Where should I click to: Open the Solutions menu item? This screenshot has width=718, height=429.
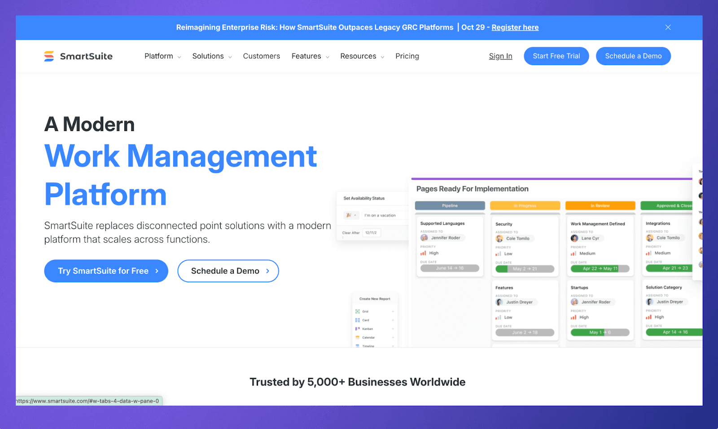click(208, 56)
